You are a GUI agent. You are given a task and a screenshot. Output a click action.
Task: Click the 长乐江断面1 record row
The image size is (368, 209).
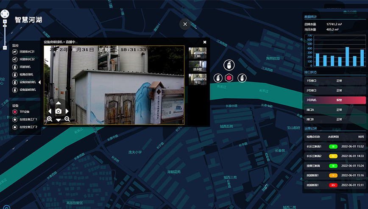[335, 147]
